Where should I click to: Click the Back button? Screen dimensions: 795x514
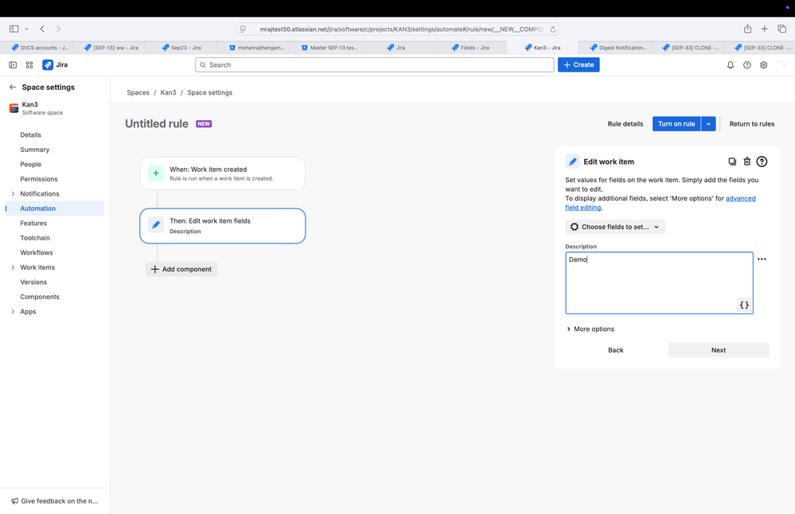615,350
